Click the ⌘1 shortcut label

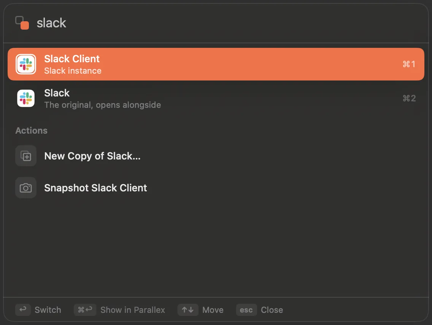point(409,64)
